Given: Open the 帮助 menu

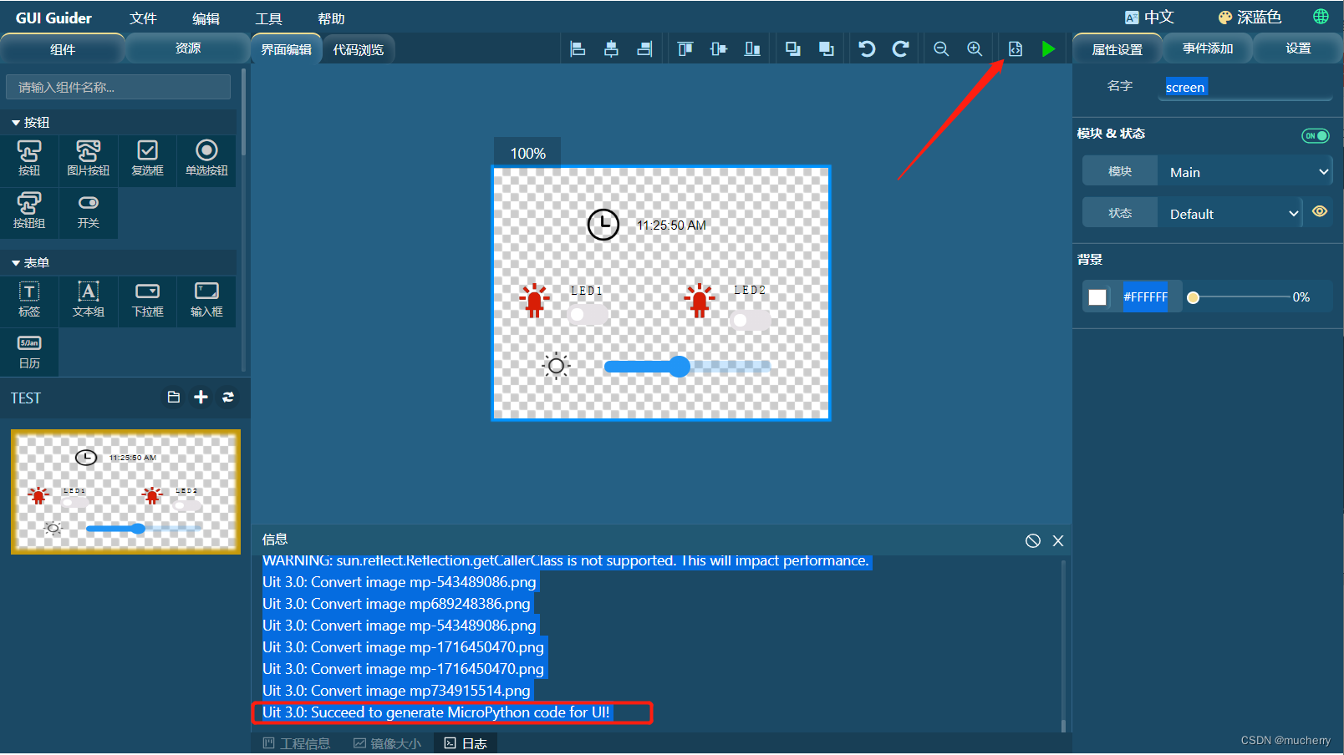Looking at the screenshot, I should point(331,18).
